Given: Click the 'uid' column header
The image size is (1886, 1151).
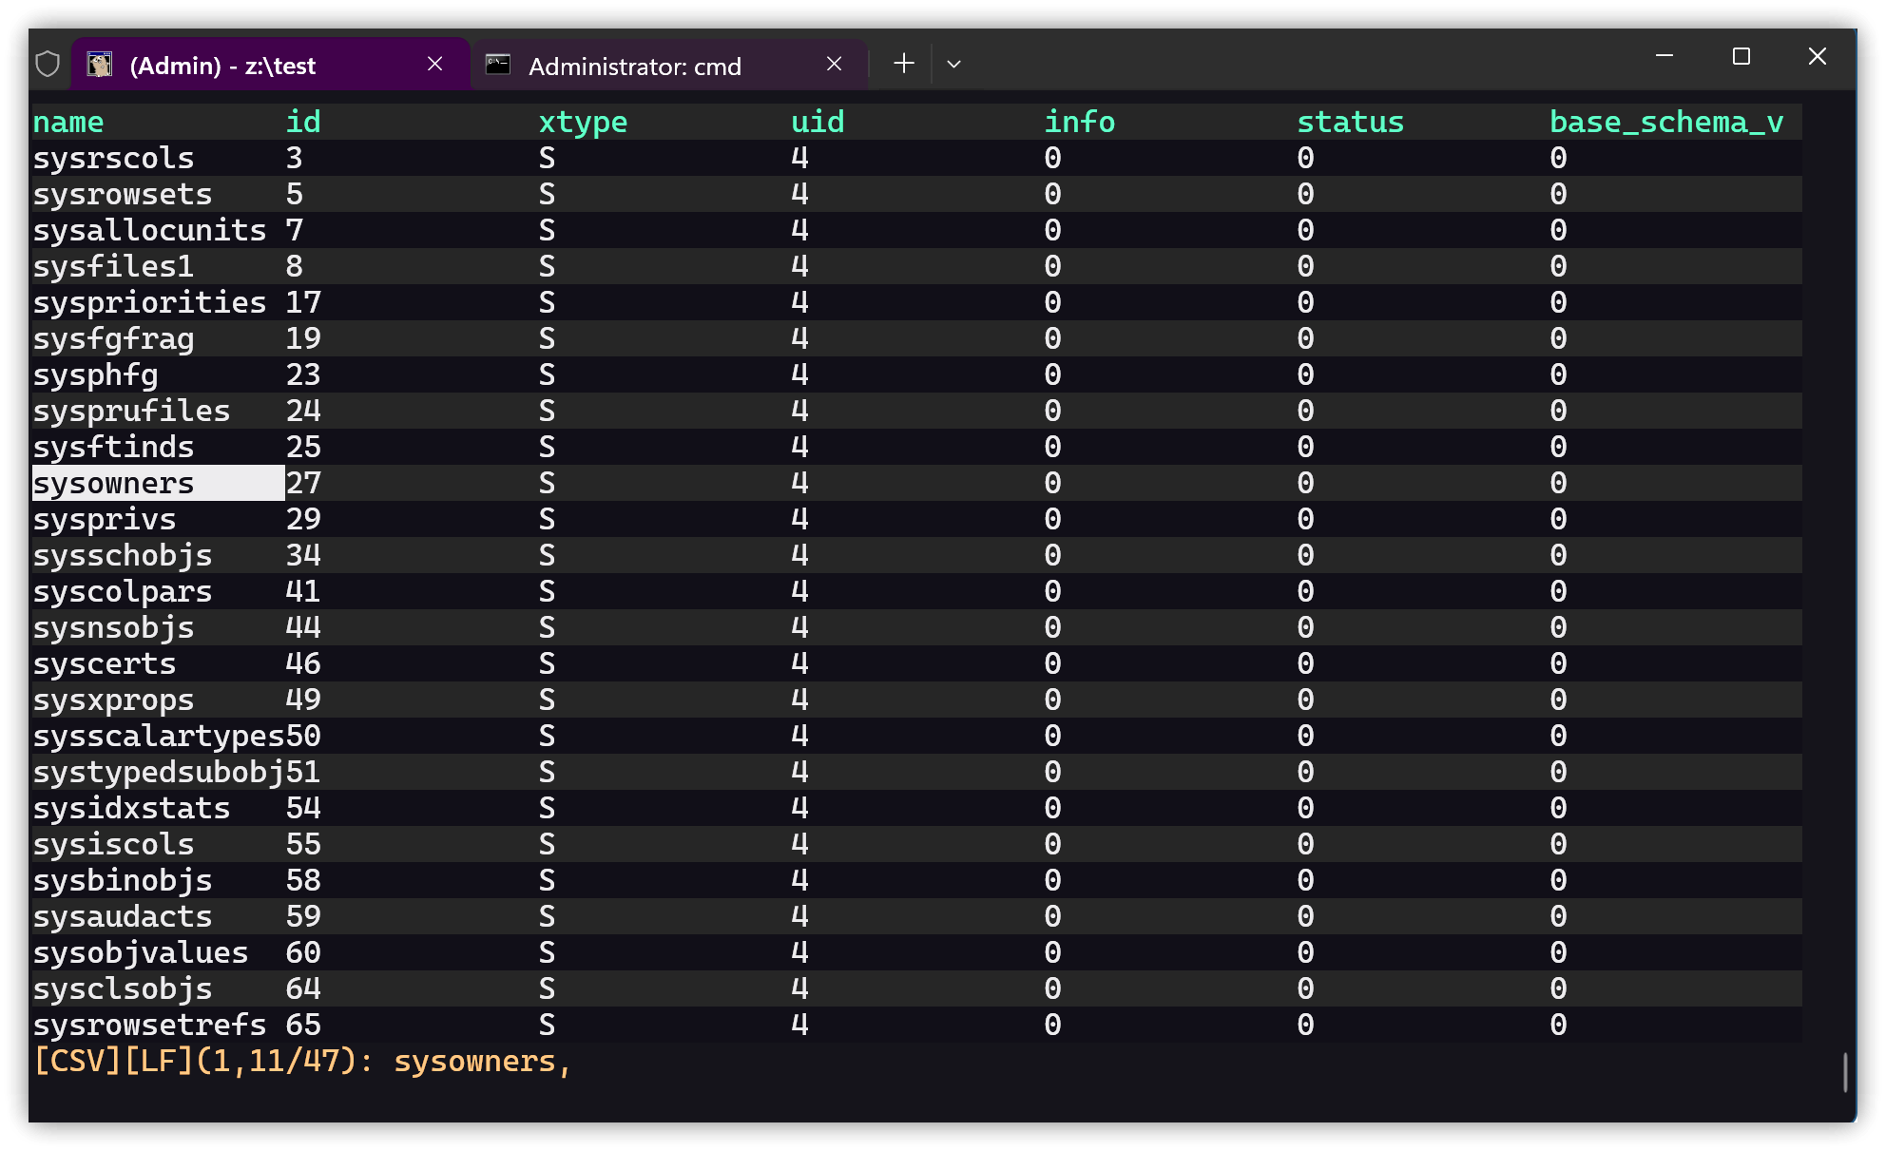Looking at the screenshot, I should (818, 122).
